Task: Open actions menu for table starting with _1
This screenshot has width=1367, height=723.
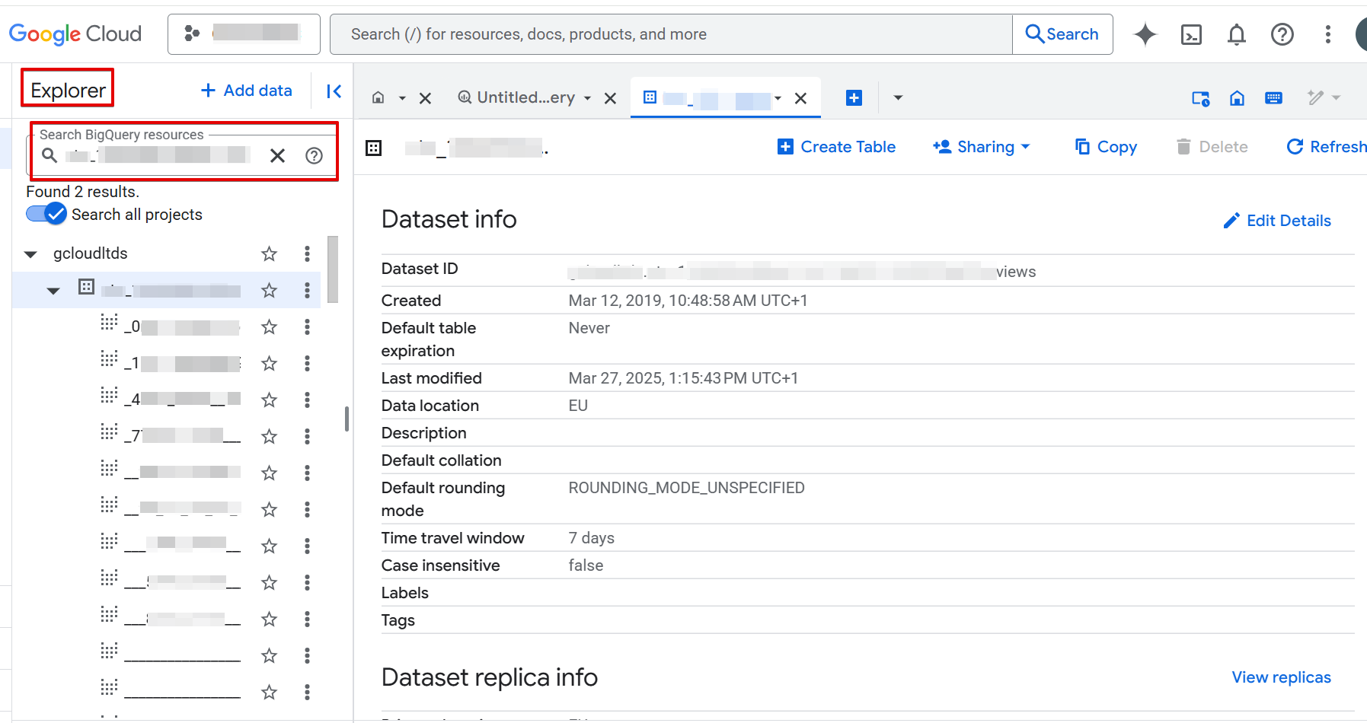Action: 307,364
